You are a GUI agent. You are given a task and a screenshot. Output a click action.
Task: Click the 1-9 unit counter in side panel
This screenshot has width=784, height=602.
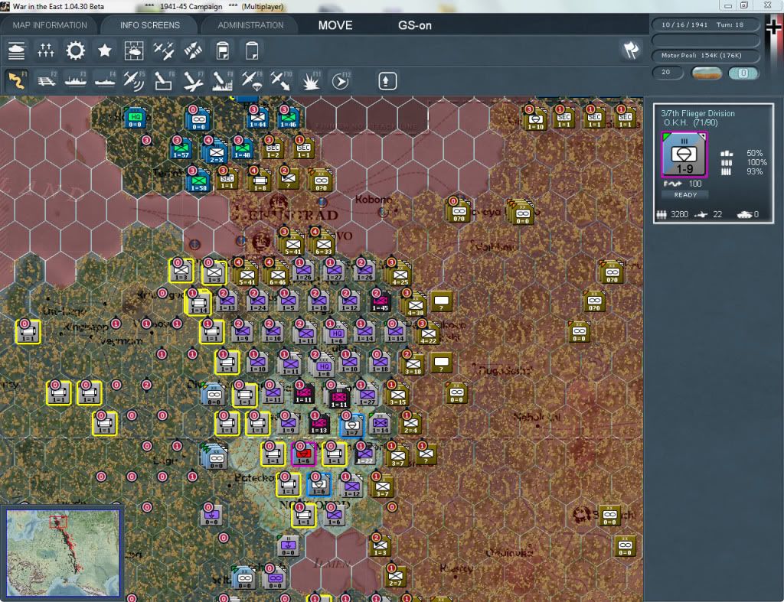(684, 155)
